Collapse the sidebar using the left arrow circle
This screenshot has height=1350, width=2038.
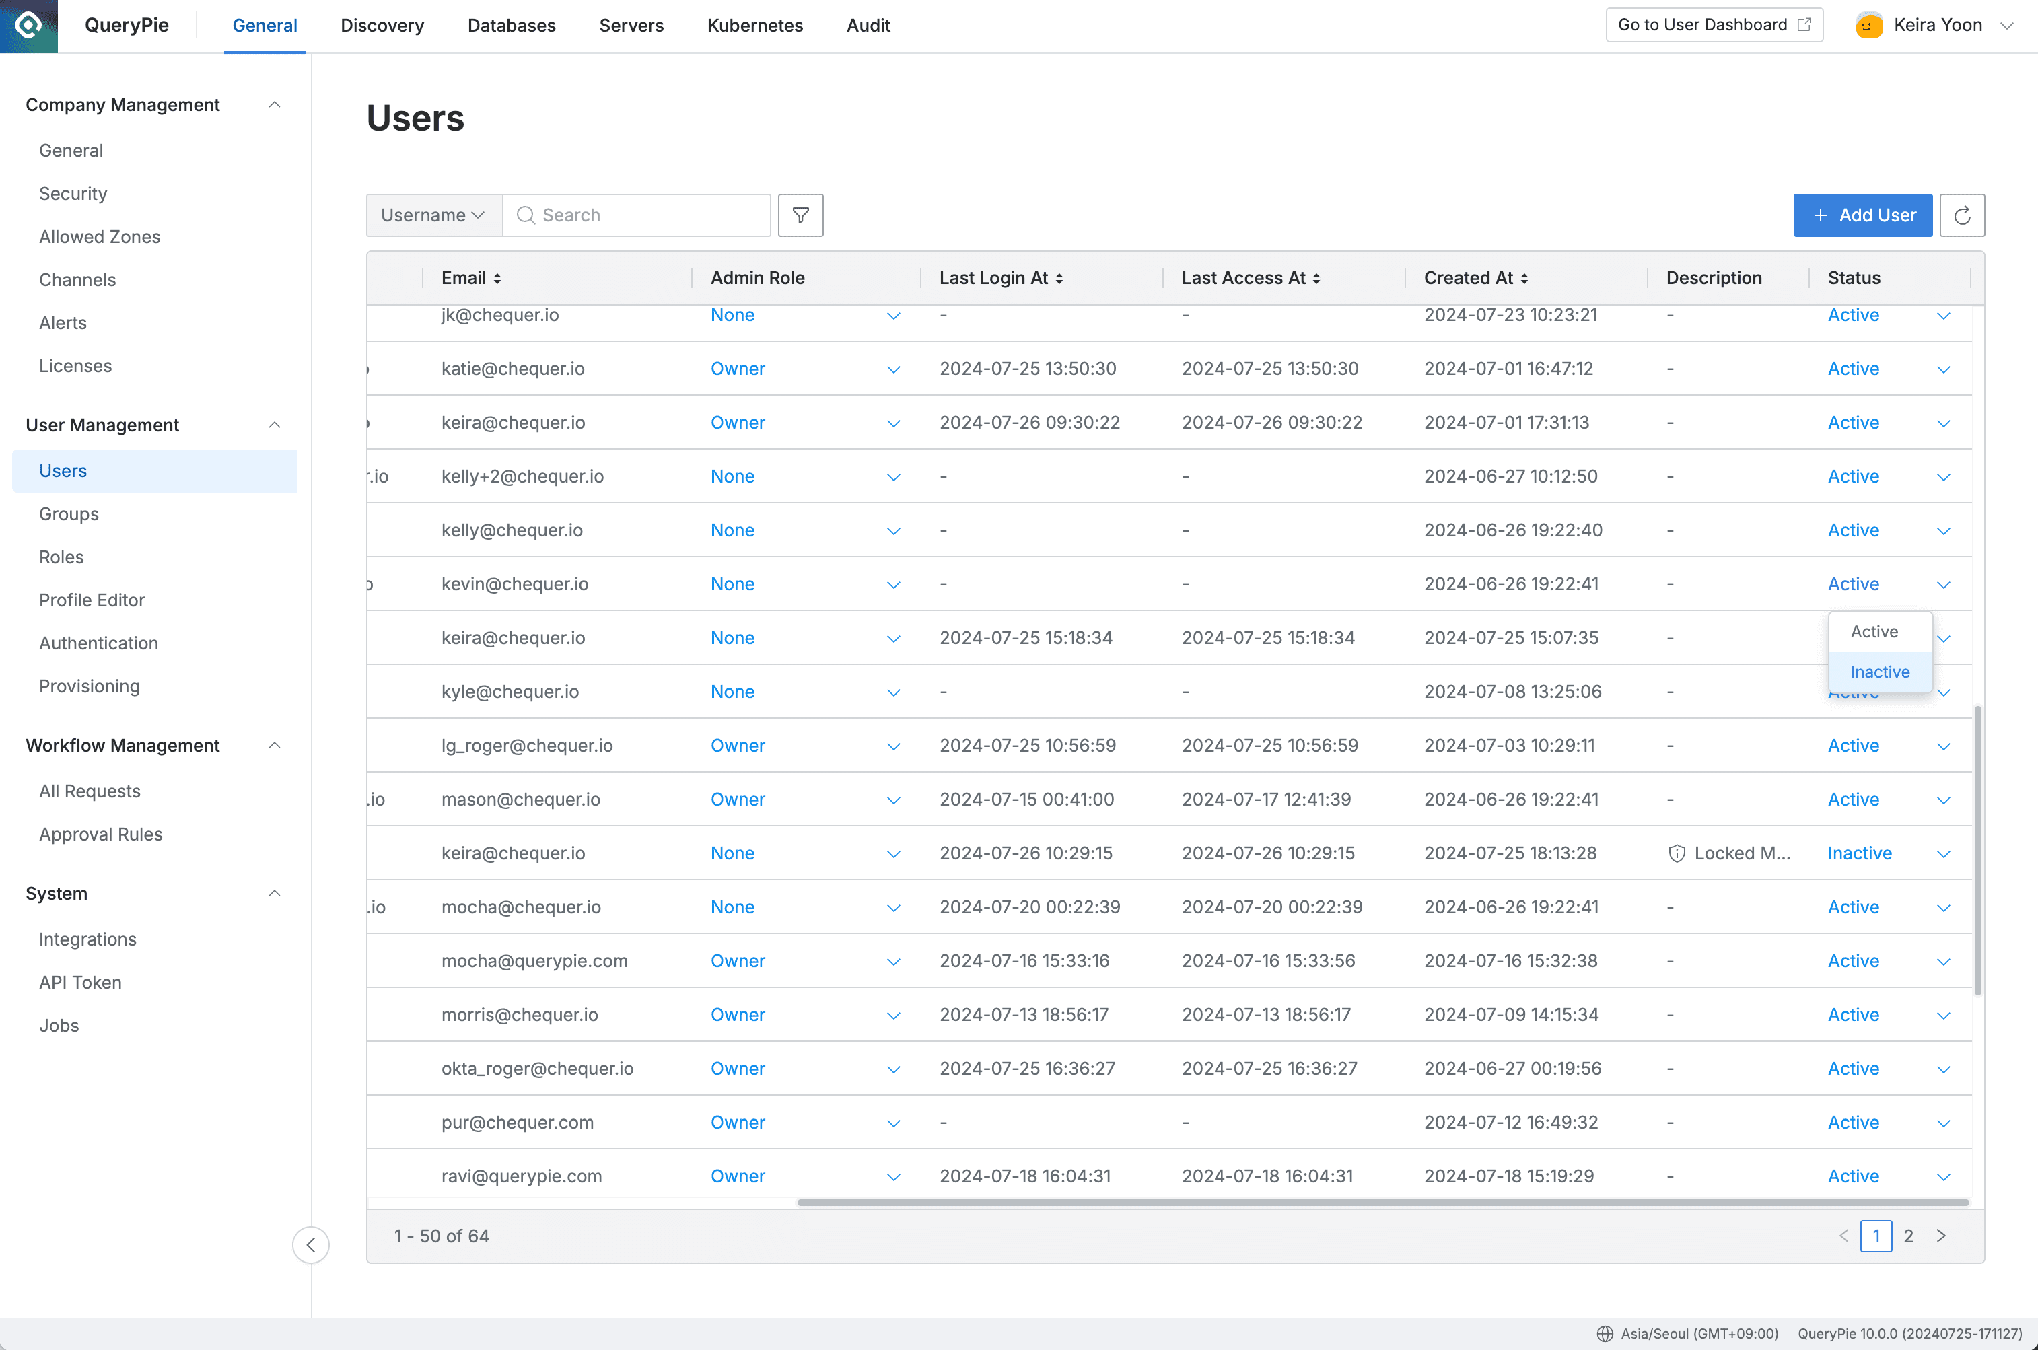point(311,1245)
